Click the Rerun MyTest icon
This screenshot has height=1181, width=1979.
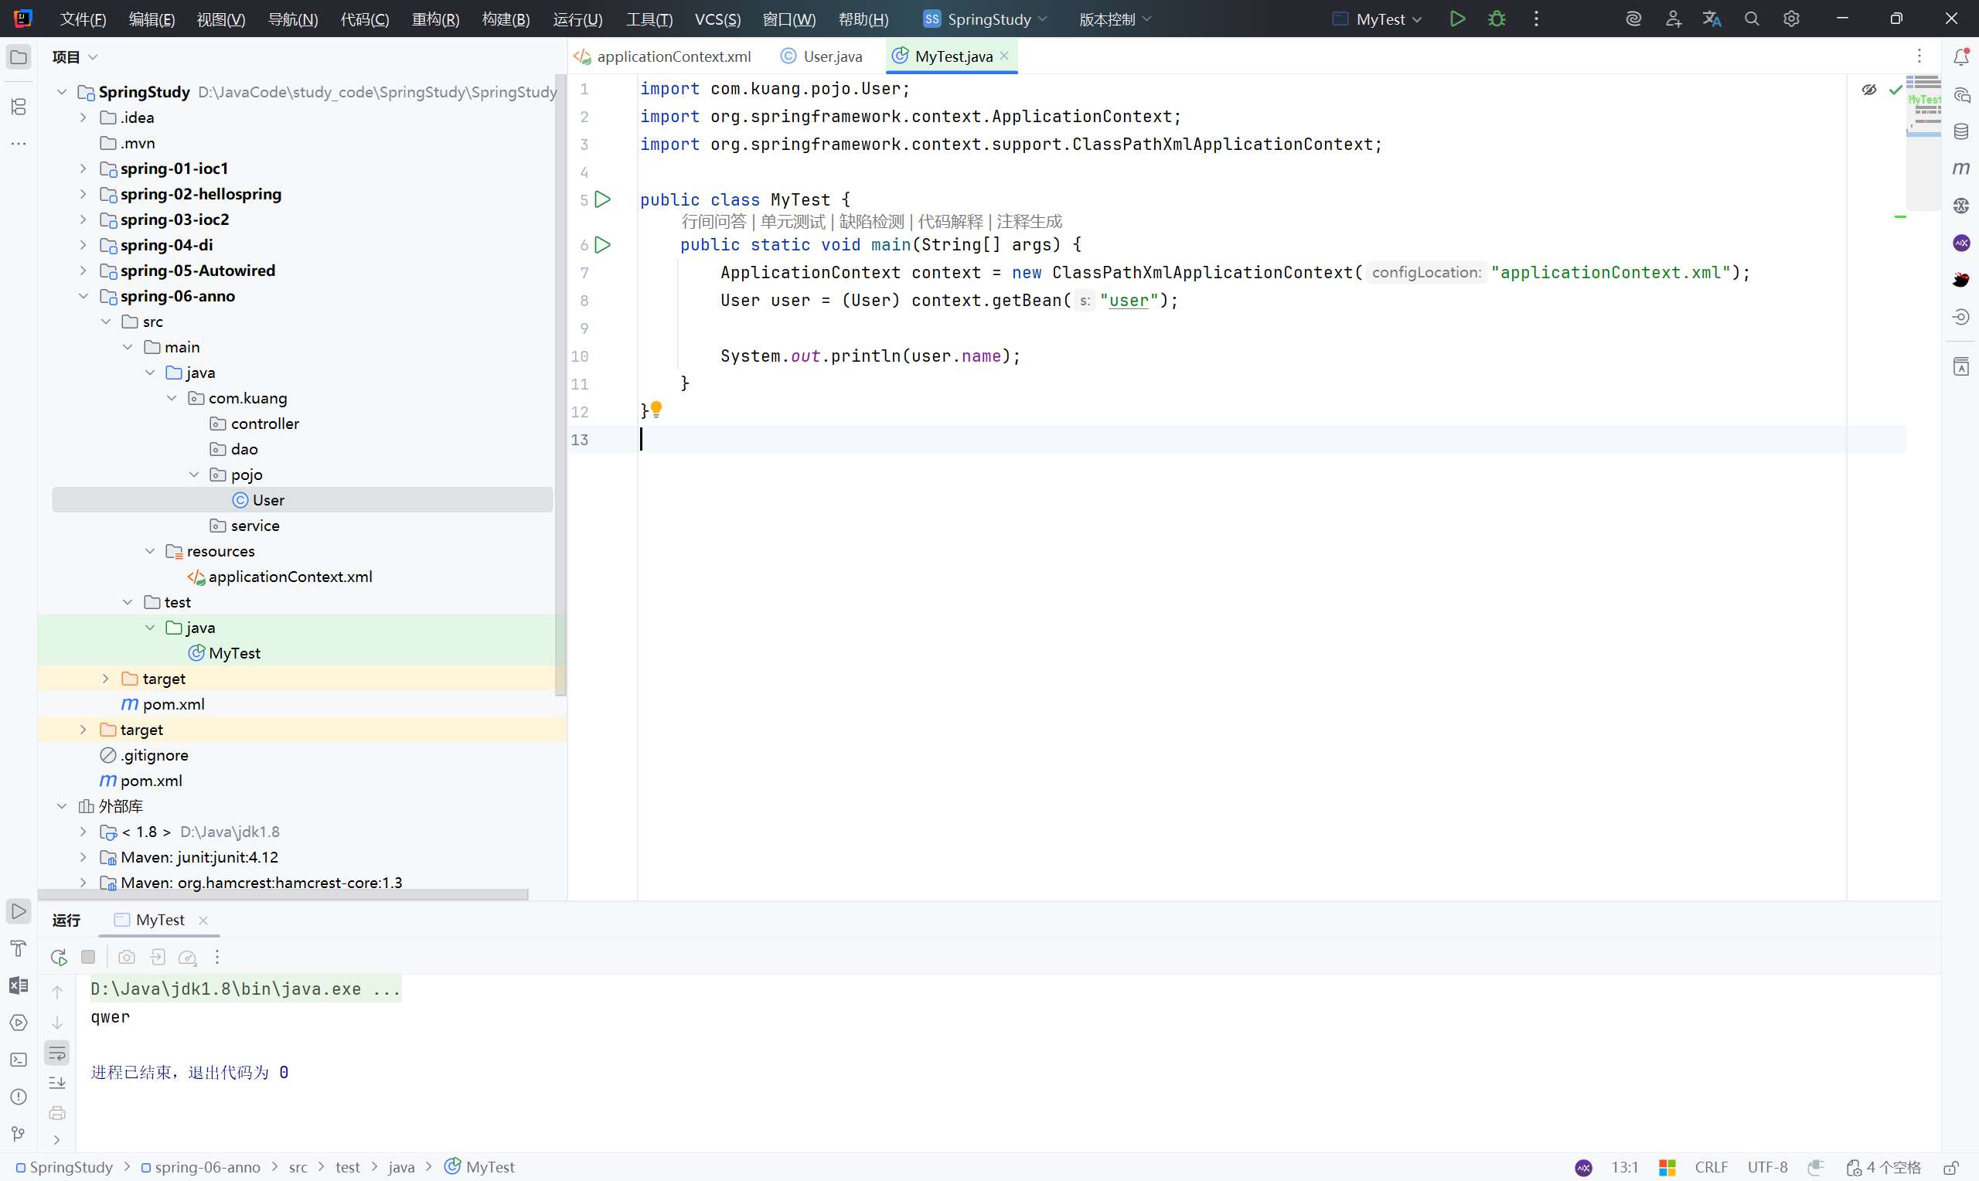click(x=58, y=957)
